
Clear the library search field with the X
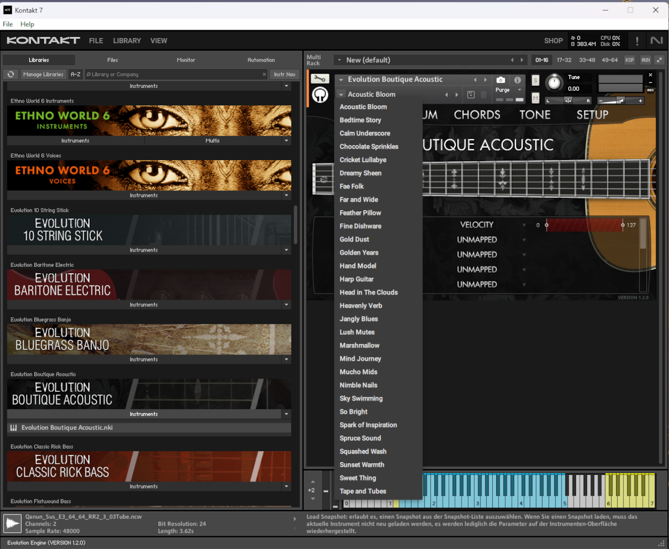[264, 74]
